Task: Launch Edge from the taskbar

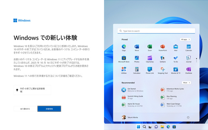Action: click(x=168, y=127)
